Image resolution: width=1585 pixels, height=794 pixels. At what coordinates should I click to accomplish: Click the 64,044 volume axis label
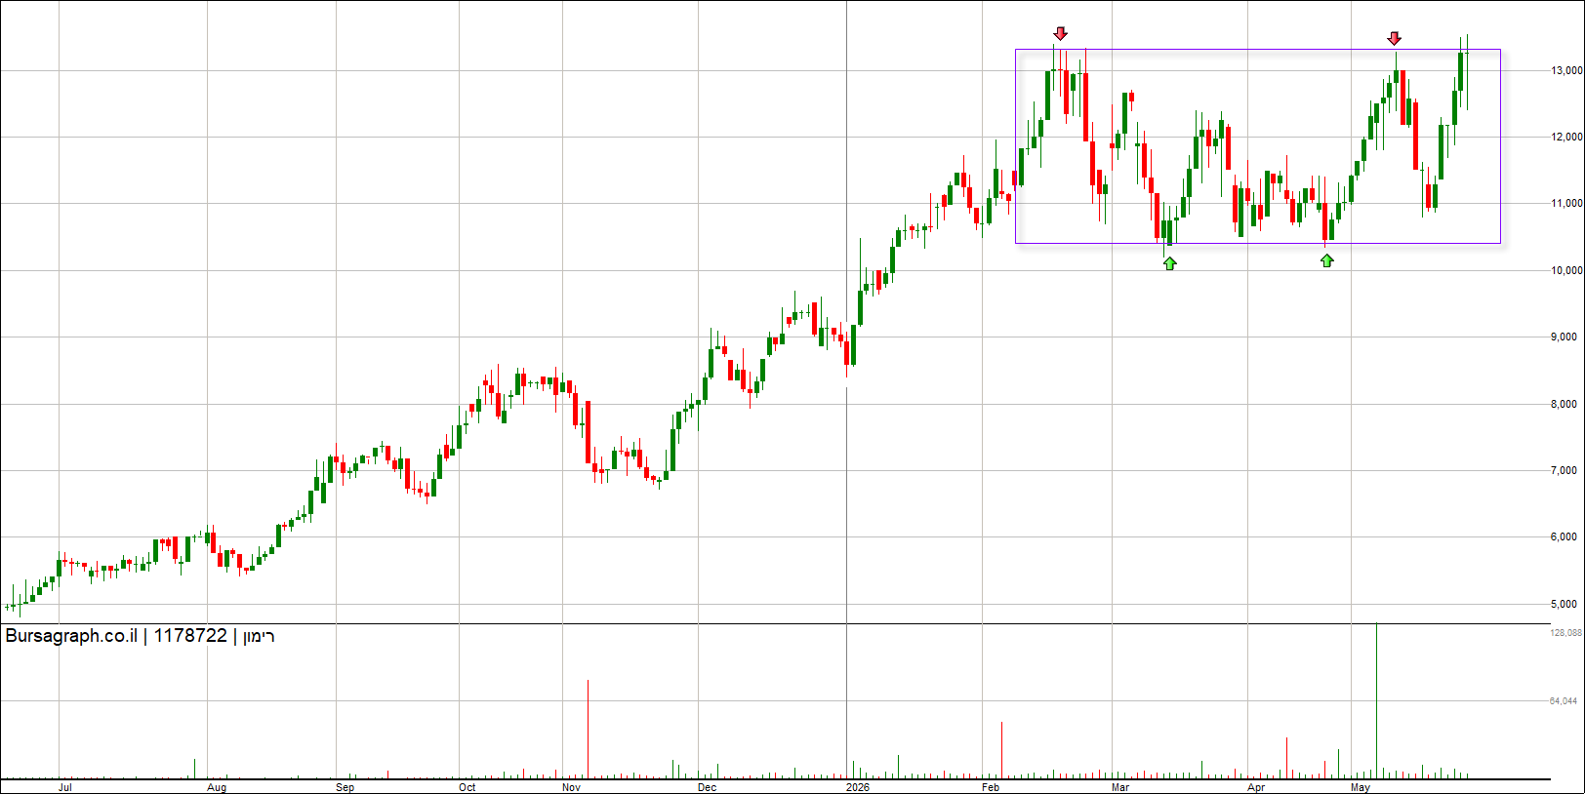[1564, 701]
